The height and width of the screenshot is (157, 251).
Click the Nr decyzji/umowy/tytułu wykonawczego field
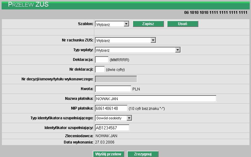(116, 79)
